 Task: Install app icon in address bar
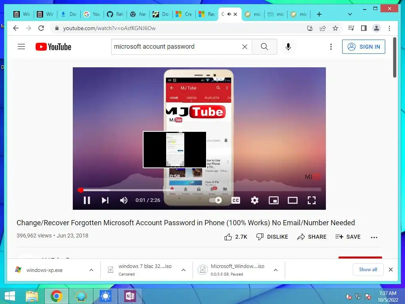click(310, 28)
